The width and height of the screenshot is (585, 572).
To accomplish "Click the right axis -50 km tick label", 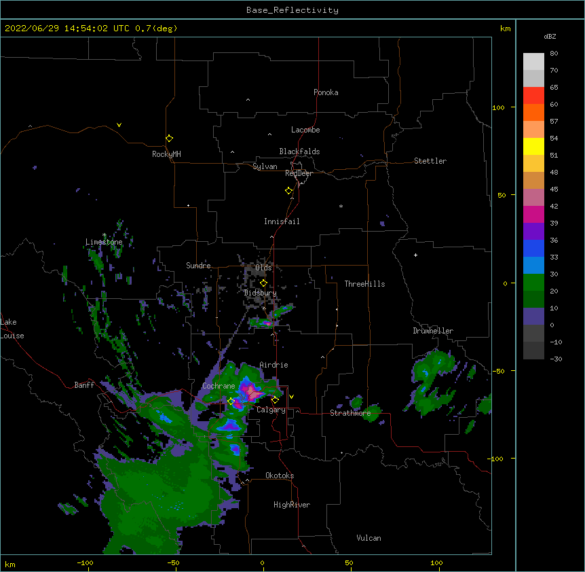I will pos(498,371).
